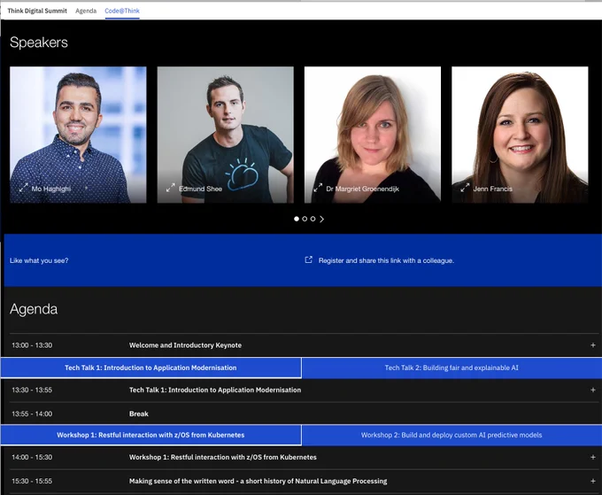Image resolution: width=602 pixels, height=495 pixels.
Task: Select Workshop 1 z/OS Kubernetes tab
Action: click(x=150, y=435)
